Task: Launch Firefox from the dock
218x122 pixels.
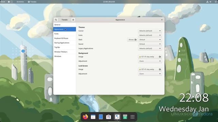Action: [85, 117]
